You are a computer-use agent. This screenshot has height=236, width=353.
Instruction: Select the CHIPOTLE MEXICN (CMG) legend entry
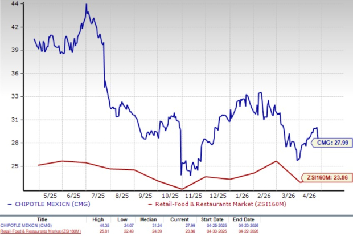(x=44, y=203)
